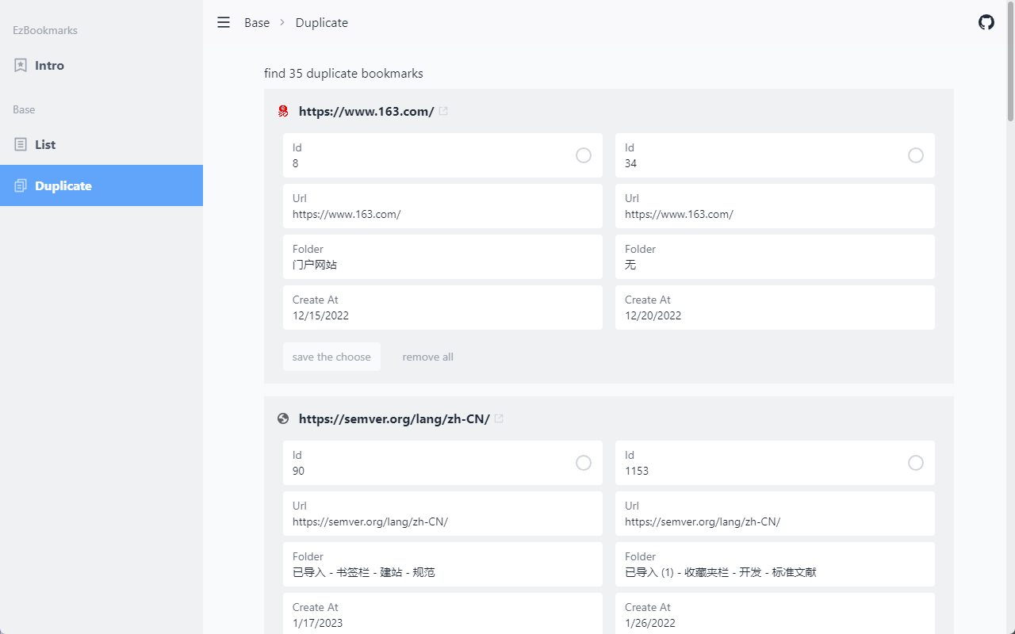Choose radio button for bookmark Id 90
The image size is (1015, 634).
pos(584,463)
